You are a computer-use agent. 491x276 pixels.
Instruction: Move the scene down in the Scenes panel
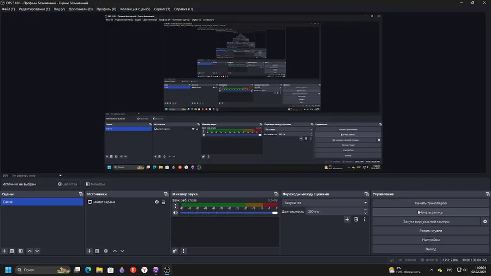(x=37, y=251)
